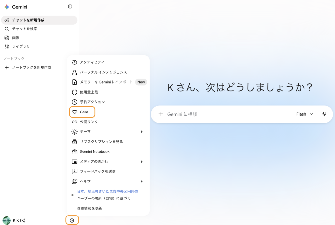Open the 日本、埼玉県さいたま市 location link
Viewport: 335px width, 225px height.
(x=107, y=192)
